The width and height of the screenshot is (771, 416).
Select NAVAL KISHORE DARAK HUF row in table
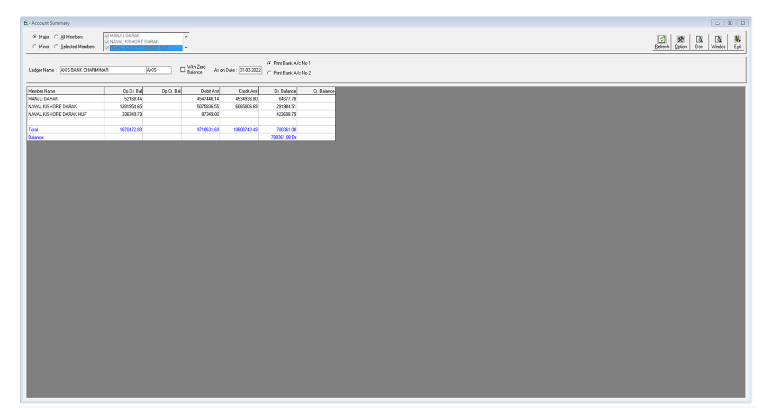coord(181,114)
